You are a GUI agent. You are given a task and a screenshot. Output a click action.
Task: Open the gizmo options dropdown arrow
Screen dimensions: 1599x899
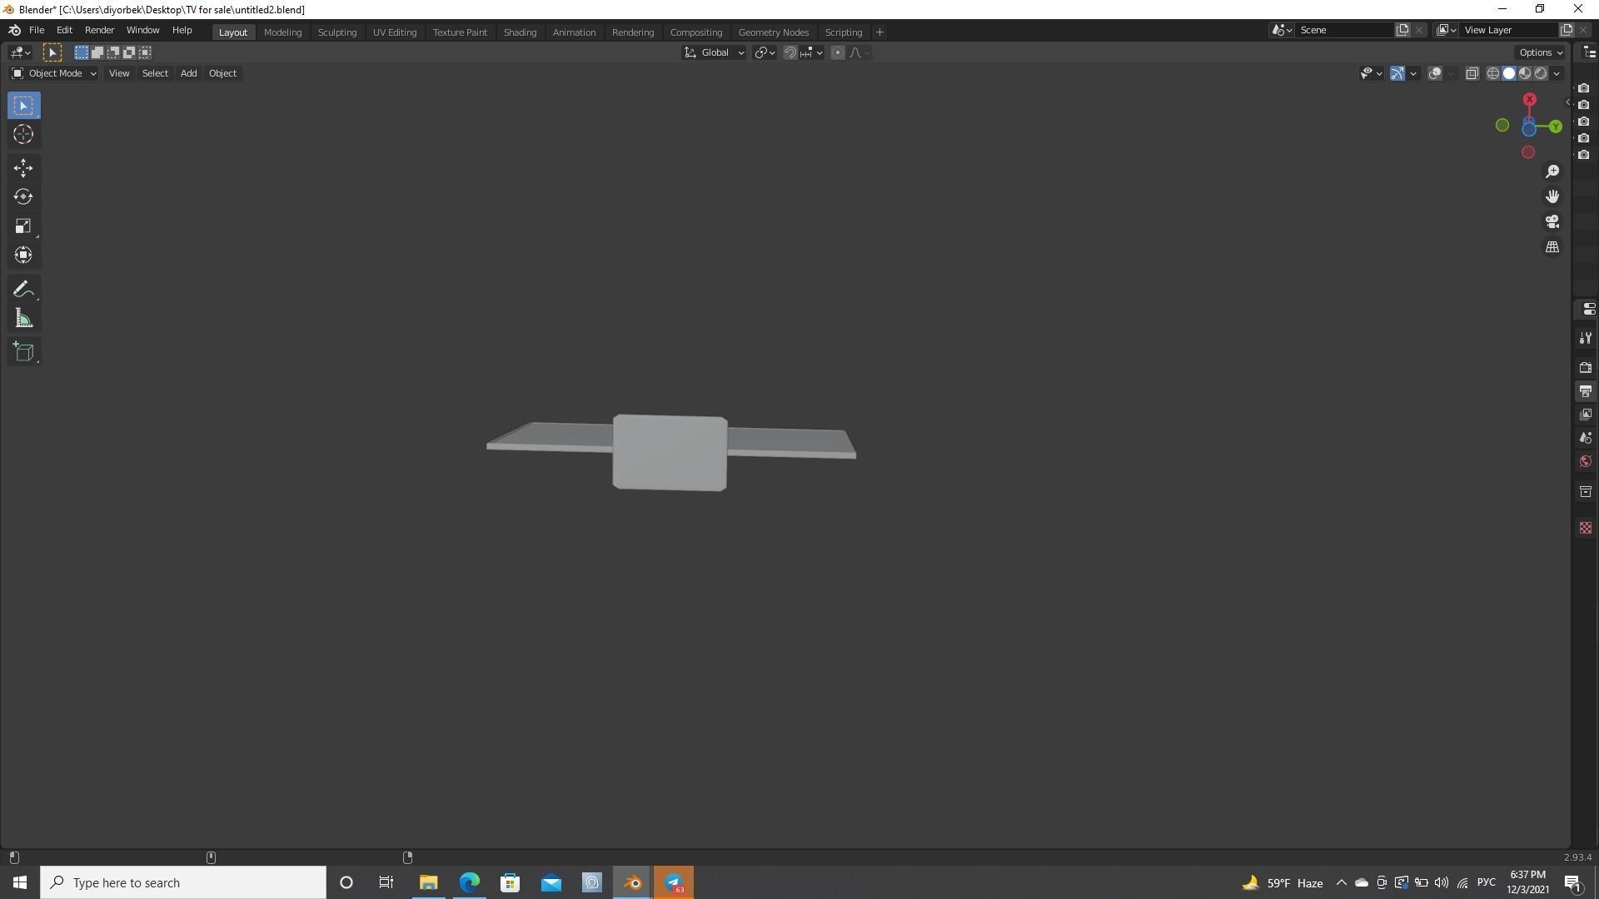(1413, 73)
